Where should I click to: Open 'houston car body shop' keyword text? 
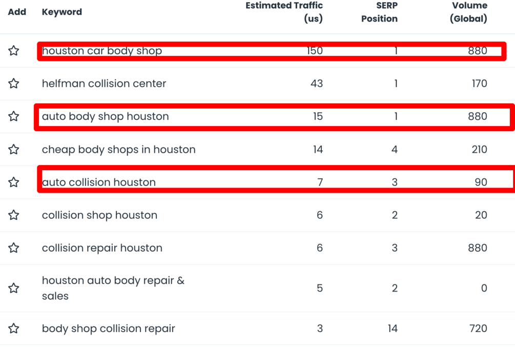(x=101, y=51)
